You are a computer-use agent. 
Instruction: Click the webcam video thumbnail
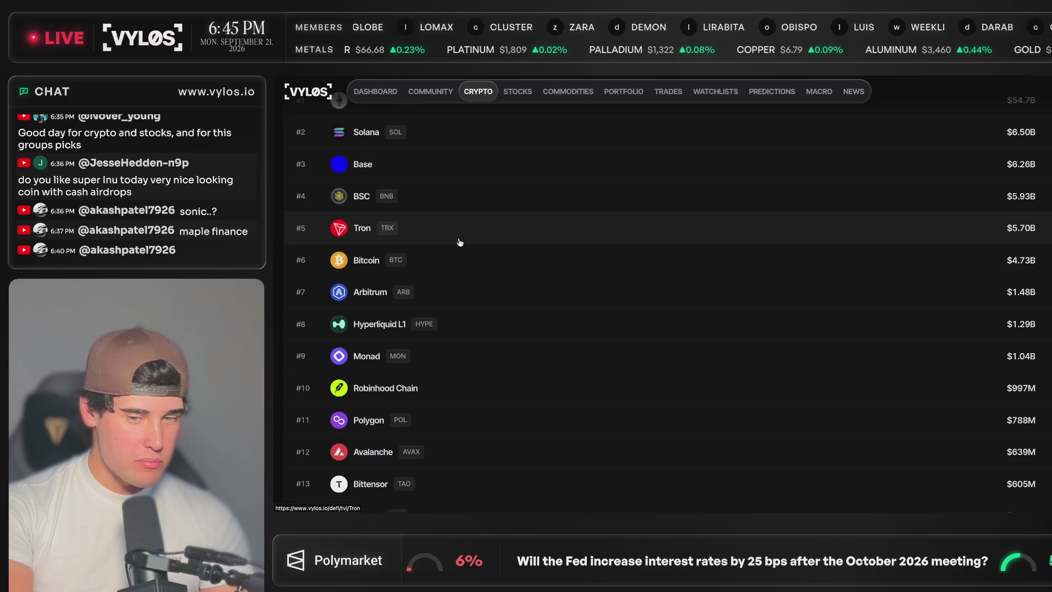[x=136, y=435]
